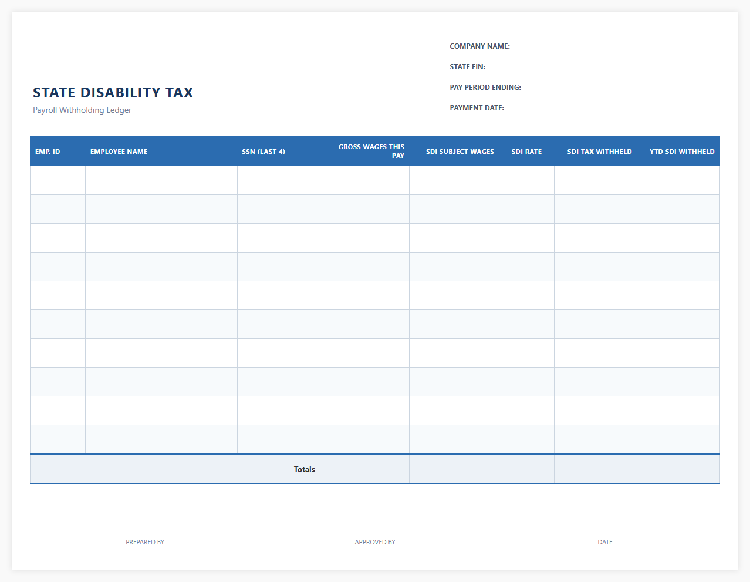Click the SDI RATE column header

tap(526, 152)
